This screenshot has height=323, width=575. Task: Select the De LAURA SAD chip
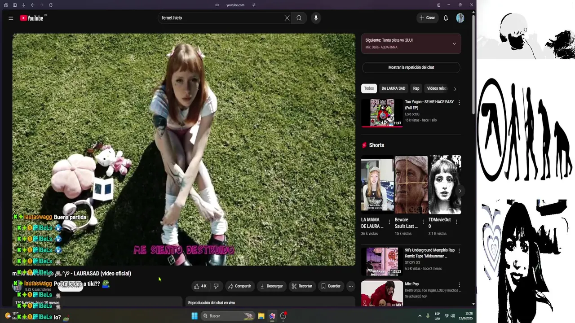393,88
